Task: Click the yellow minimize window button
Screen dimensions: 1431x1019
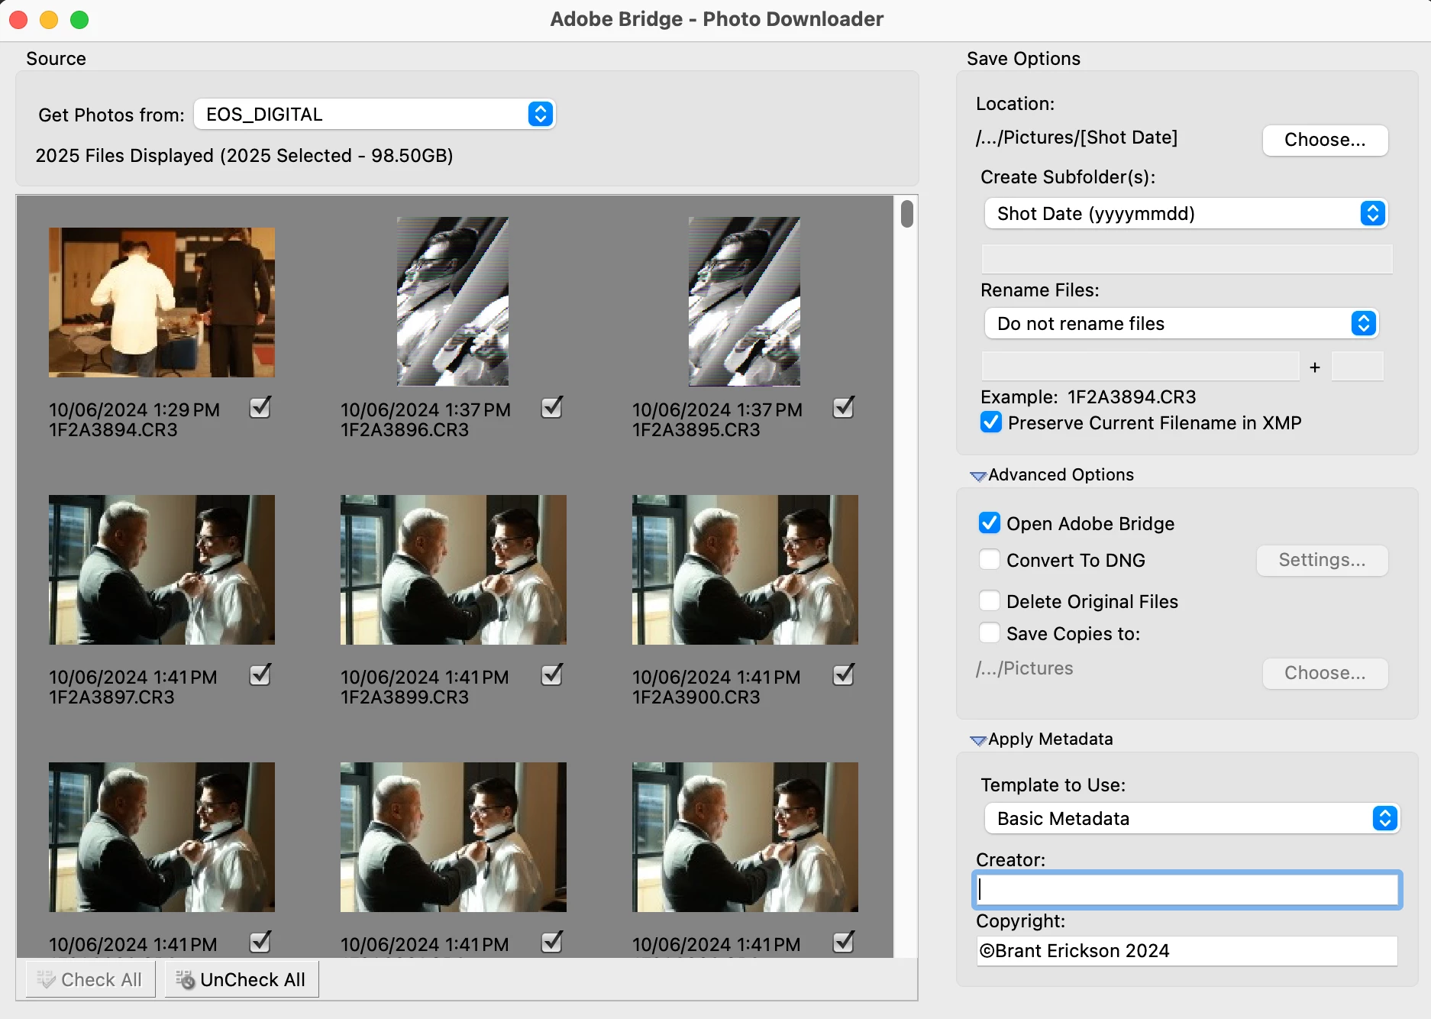Action: tap(49, 19)
